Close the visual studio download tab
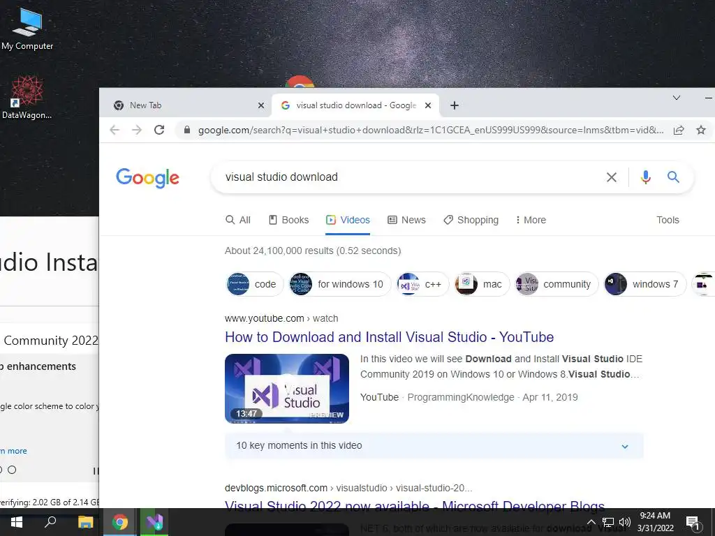The image size is (715, 536). click(428, 105)
